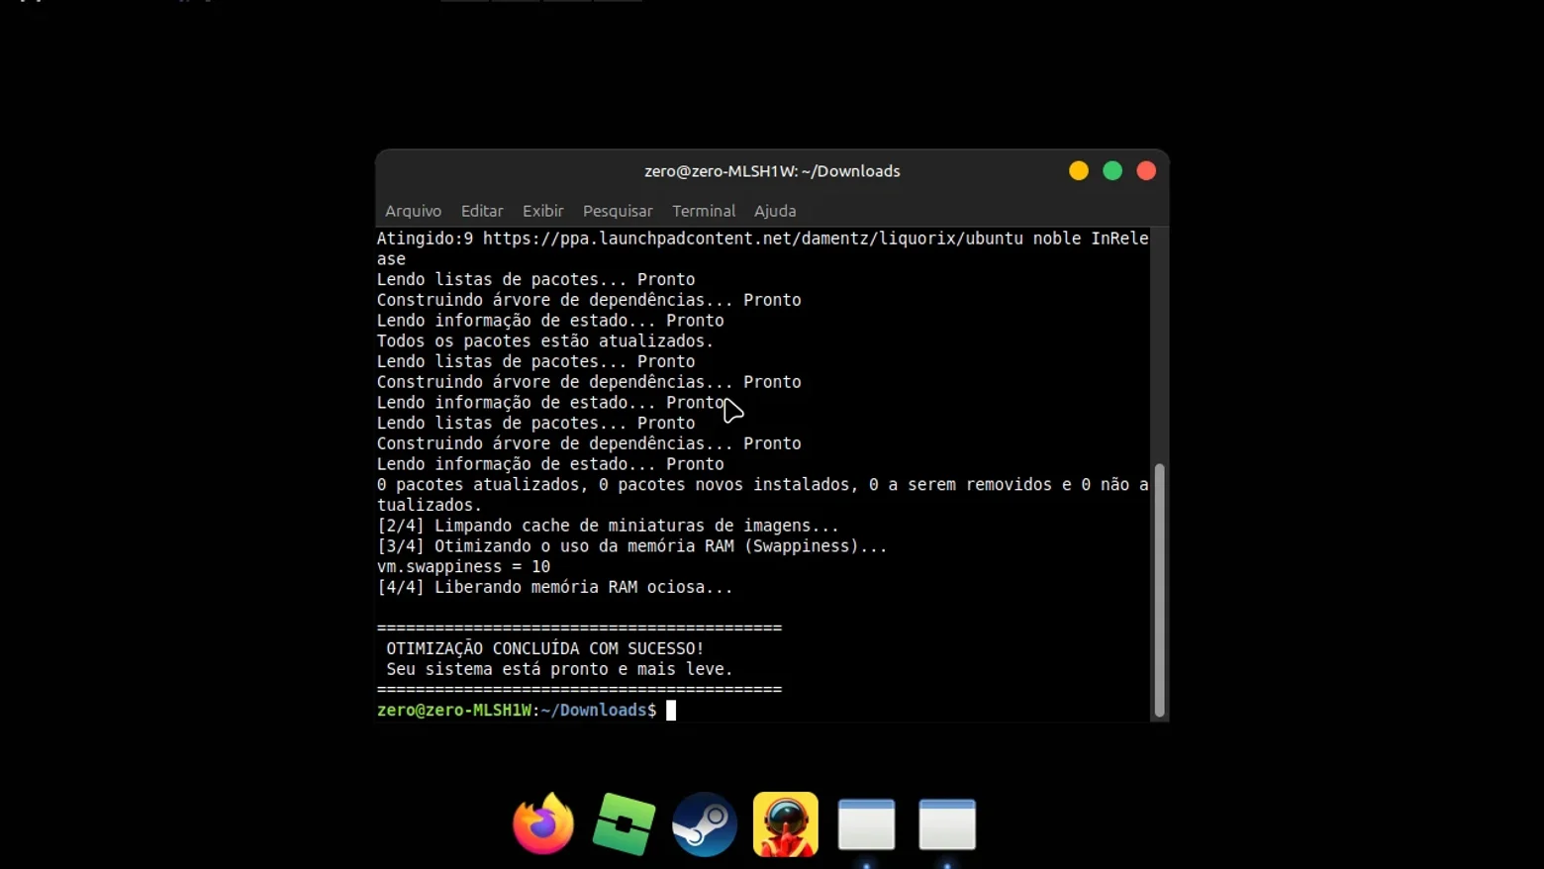The height and width of the screenshot is (869, 1544).
Task: Open Steam from the dock
Action: pos(705,823)
